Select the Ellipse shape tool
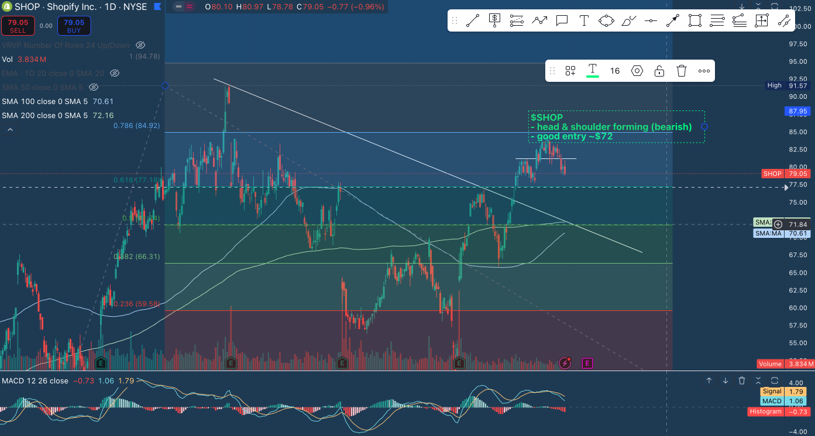Screen dimensions: 815x436 coord(606,20)
